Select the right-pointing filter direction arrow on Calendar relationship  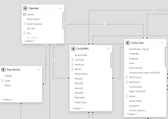point(104,24)
